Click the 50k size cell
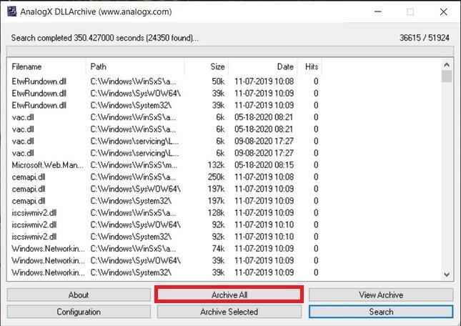Screen dimensions: 461x326 click(x=218, y=81)
